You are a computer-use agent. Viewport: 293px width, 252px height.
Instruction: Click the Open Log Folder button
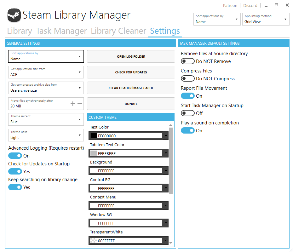point(131,56)
